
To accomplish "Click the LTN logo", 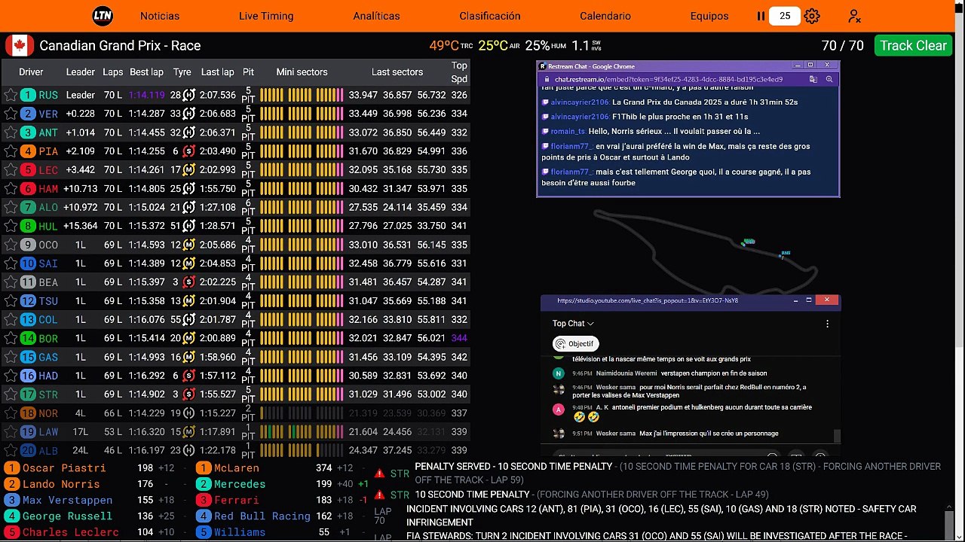I will [x=103, y=16].
